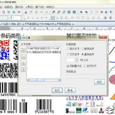Move the selected file down using the down arrow
This screenshot has height=115, width=115.
(23, 70)
